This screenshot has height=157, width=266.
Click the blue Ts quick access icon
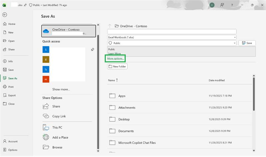point(46,69)
